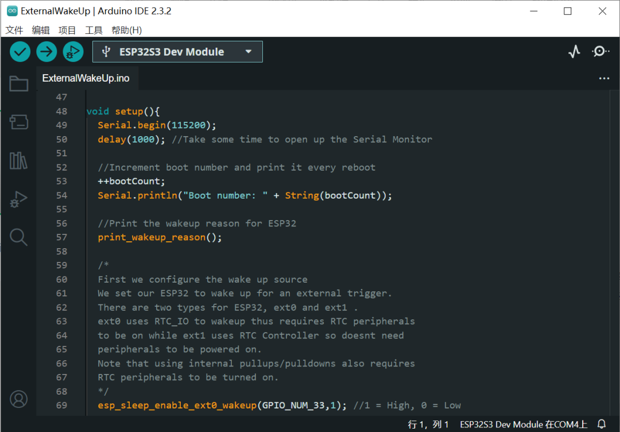Click the 行 1, 列 1 cursor position
The width and height of the screenshot is (620, 432).
coord(428,425)
